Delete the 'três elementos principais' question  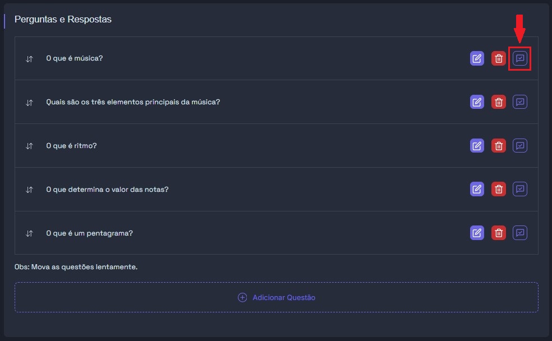pos(498,102)
